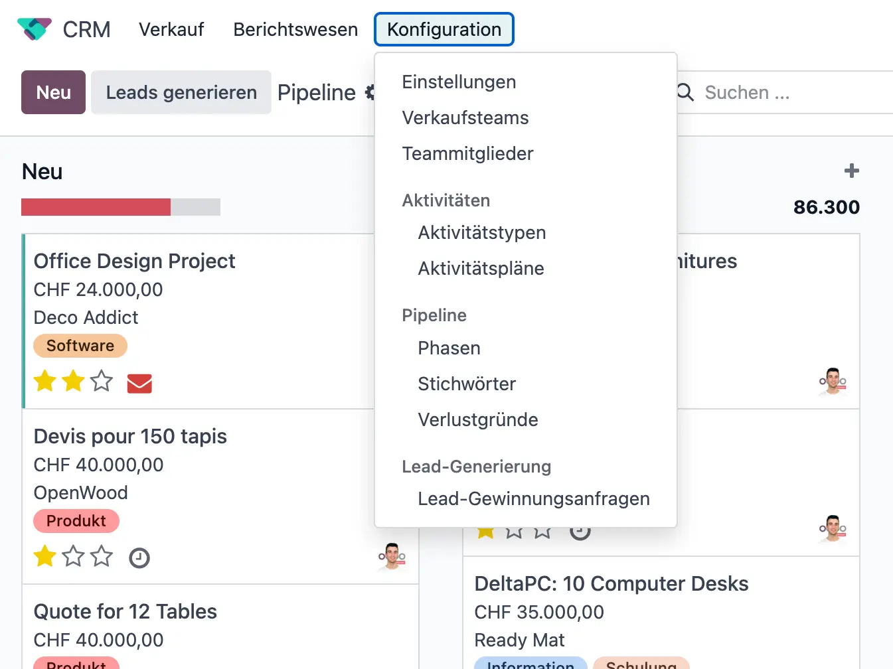Select Verlustgründe under Pipeline section
The height and width of the screenshot is (669, 893).
click(x=477, y=419)
